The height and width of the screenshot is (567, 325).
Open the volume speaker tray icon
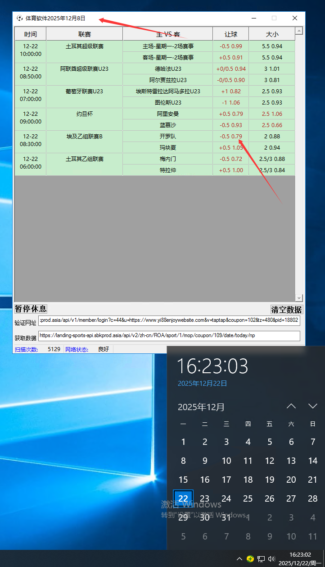coord(271,559)
